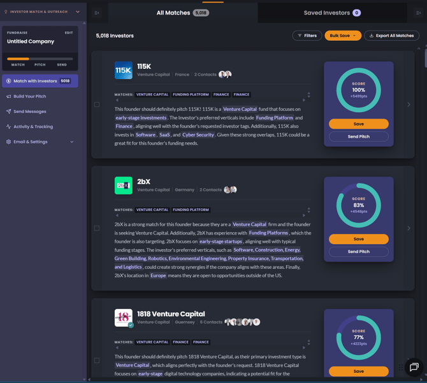427x383 pixels.
Task: Switch to the Saved Investors tab
Action: (x=331, y=13)
